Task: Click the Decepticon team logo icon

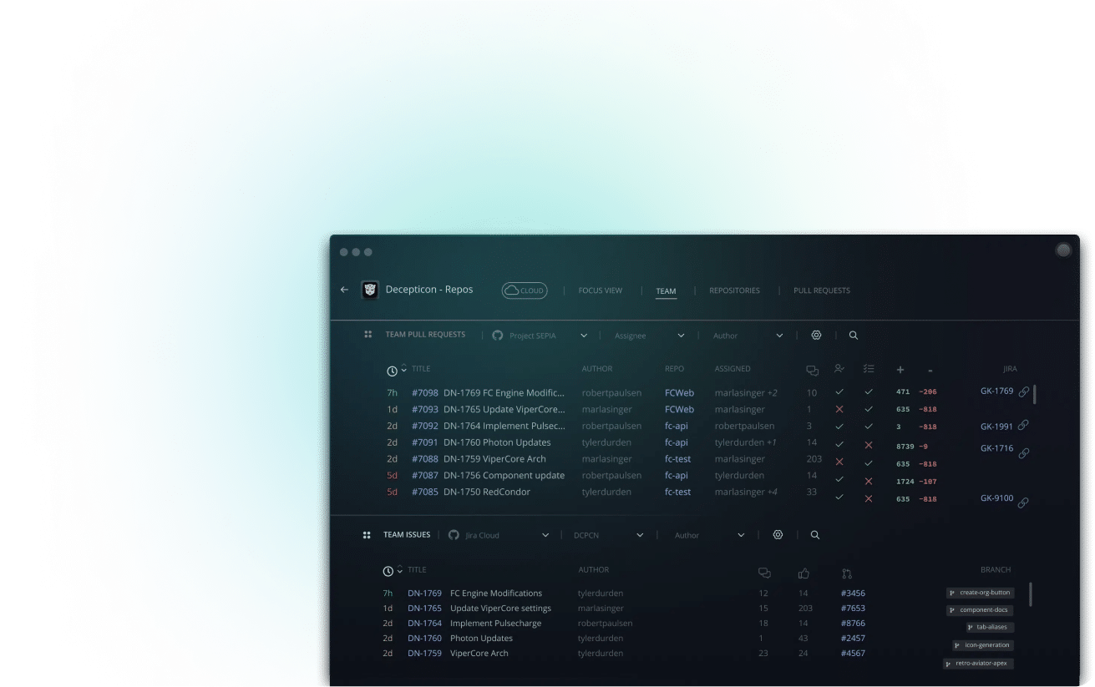Action: pos(368,290)
